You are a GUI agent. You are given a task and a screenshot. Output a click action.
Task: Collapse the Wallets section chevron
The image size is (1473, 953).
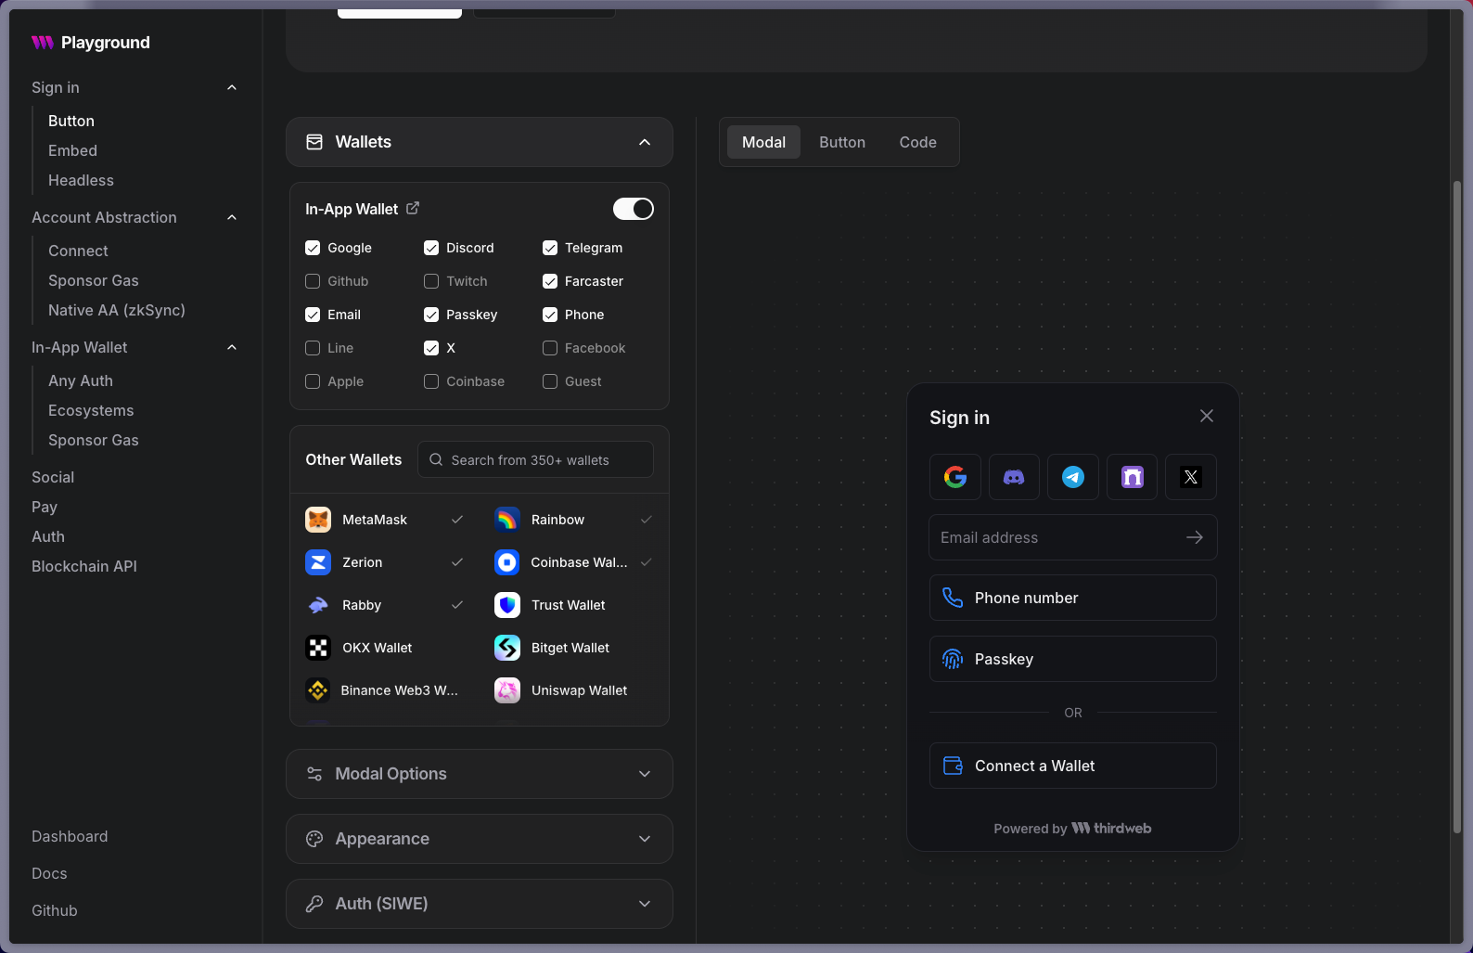pyautogui.click(x=645, y=142)
